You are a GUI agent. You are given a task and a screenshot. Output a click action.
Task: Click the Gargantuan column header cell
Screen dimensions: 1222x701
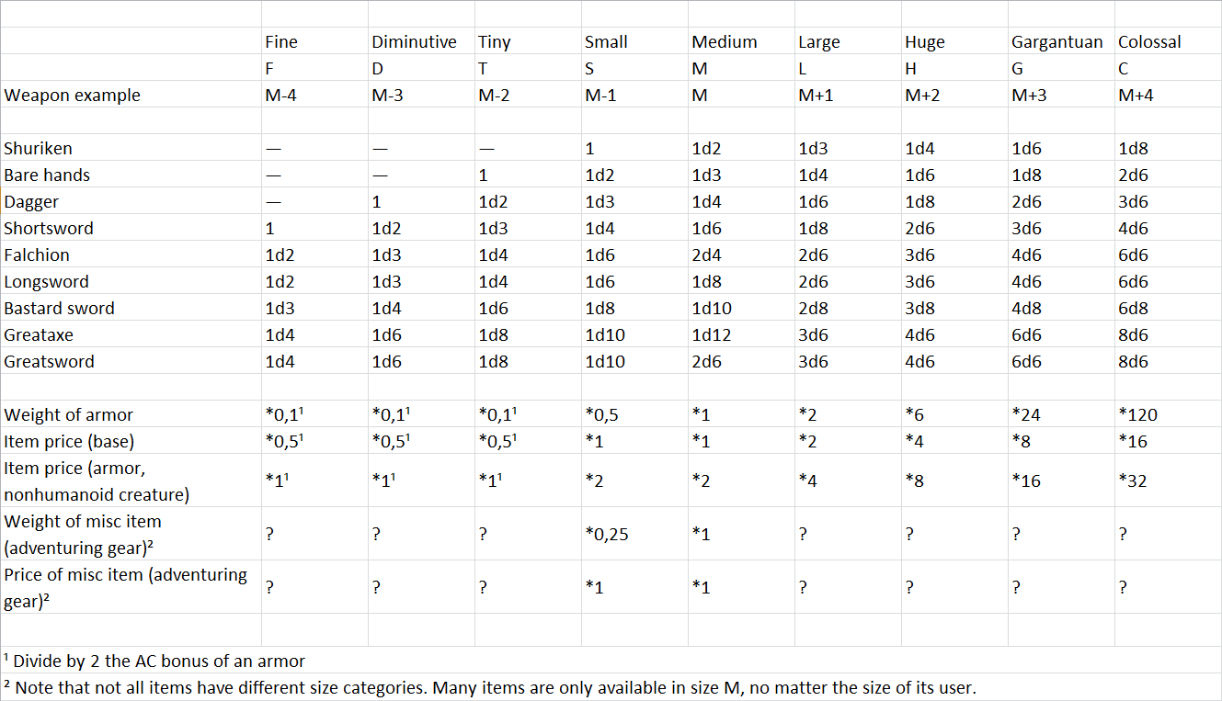(1056, 41)
